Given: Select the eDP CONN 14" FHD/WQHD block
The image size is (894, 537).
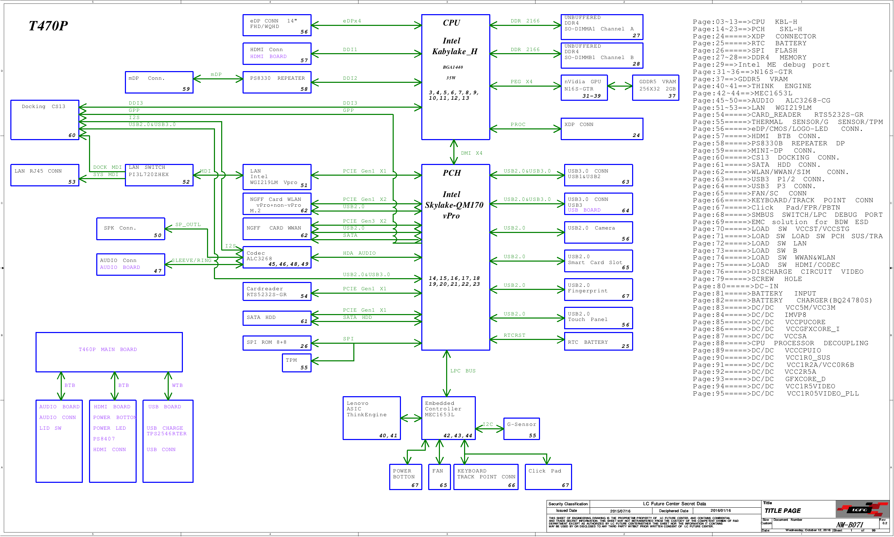Looking at the screenshot, I should (277, 25).
